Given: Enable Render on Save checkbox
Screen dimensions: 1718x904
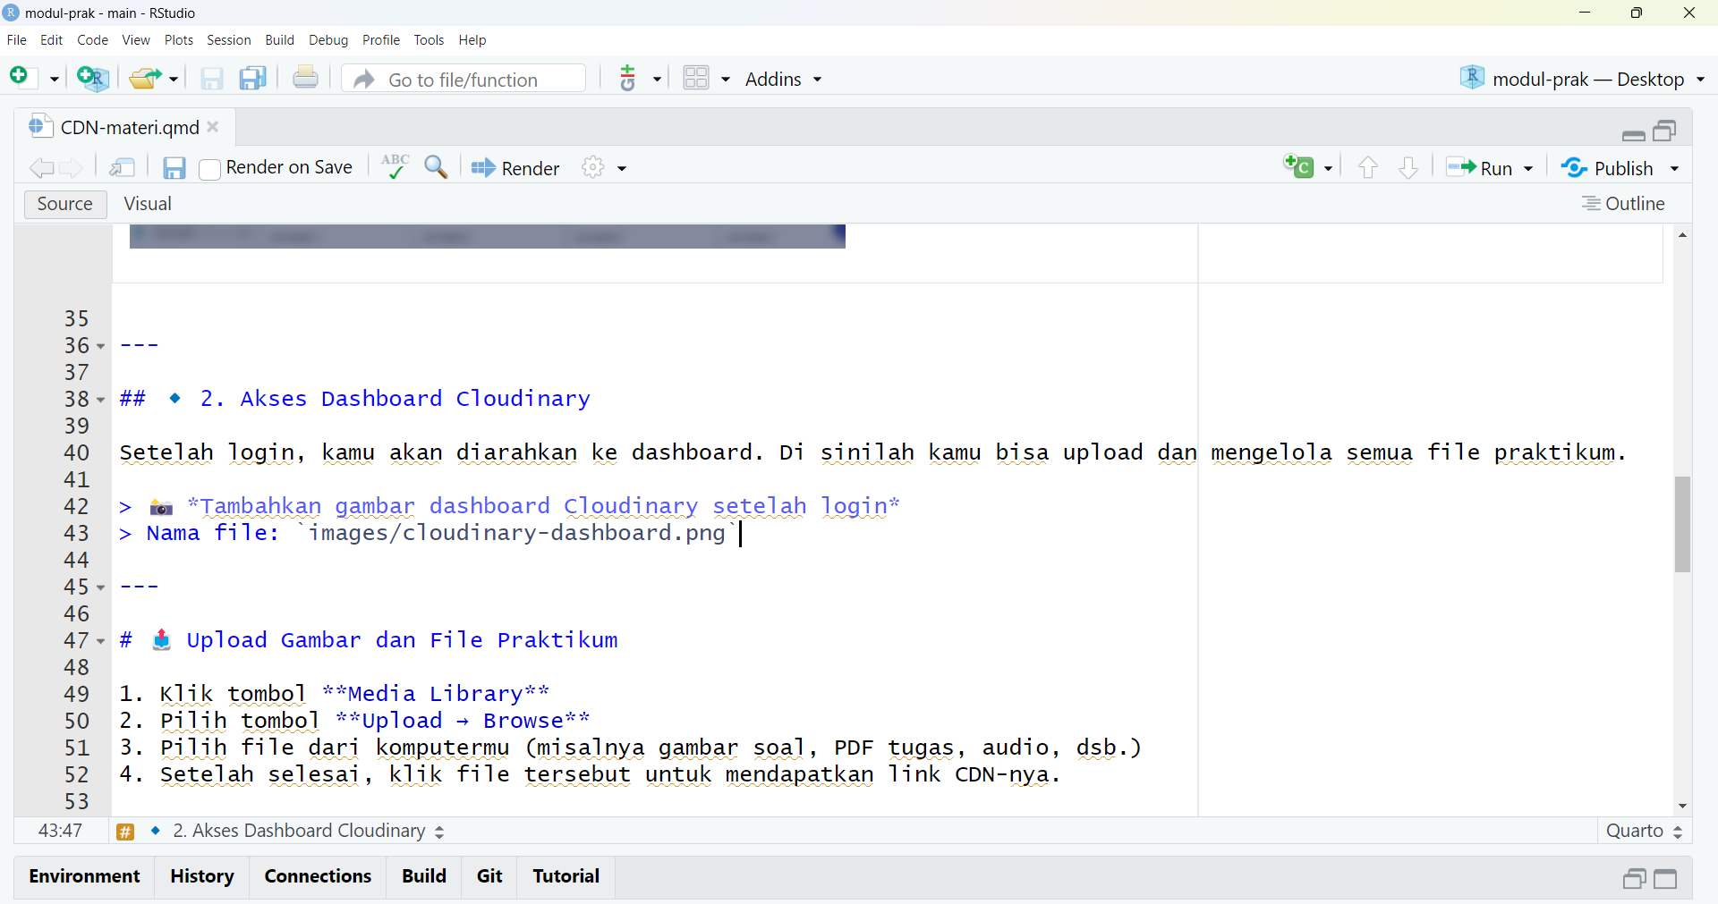Looking at the screenshot, I should [209, 169].
